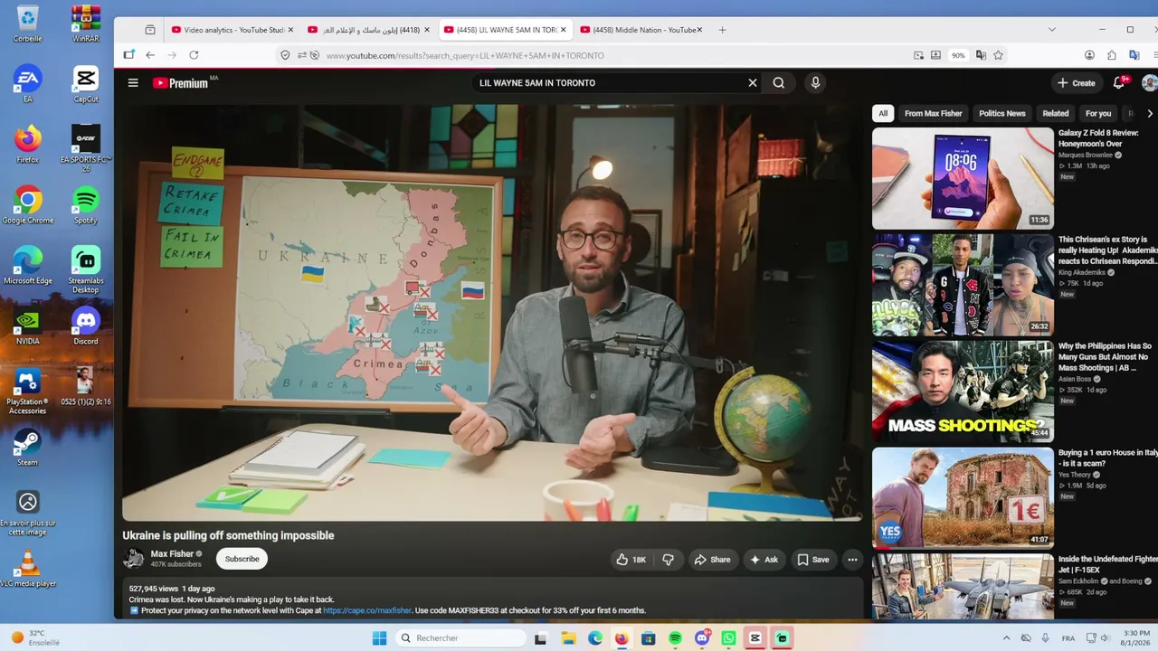
Task: Select the NVIDIA desktop icon
Action: 28,326
